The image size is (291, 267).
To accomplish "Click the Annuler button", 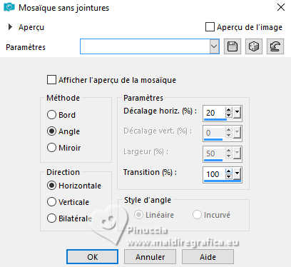I will (150, 257).
